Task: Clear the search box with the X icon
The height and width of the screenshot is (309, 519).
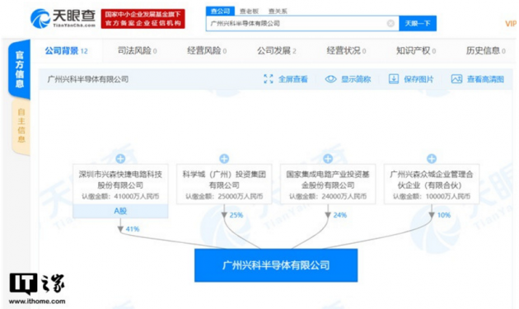Action: 390,23
